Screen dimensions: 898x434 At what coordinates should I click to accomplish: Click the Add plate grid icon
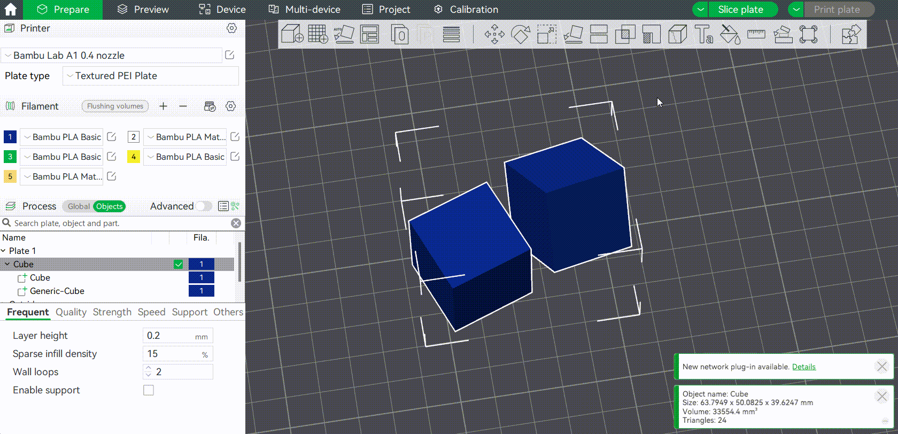coord(318,34)
